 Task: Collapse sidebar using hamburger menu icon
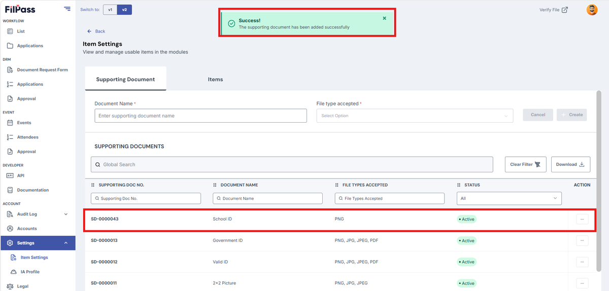coord(67,9)
